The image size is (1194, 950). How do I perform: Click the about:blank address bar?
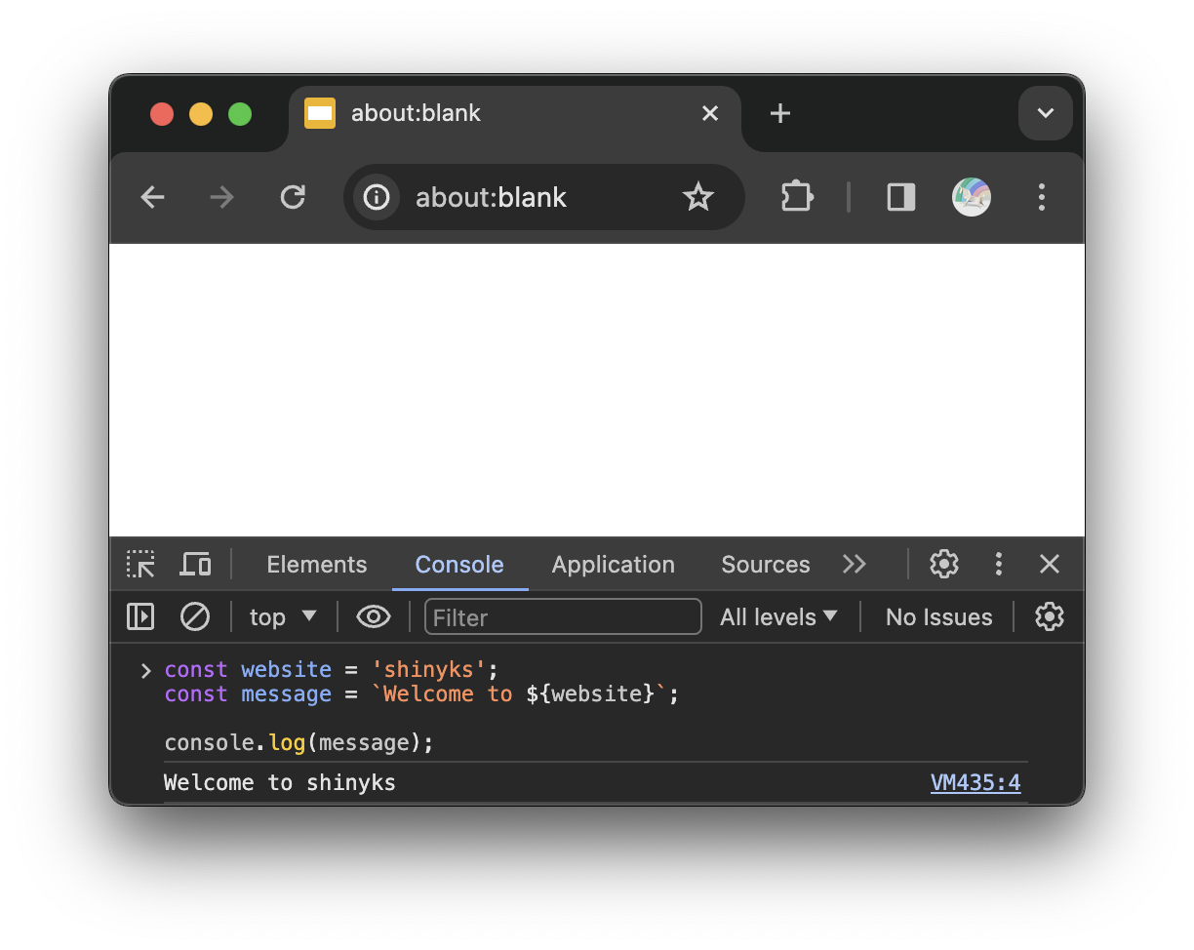[x=544, y=198]
